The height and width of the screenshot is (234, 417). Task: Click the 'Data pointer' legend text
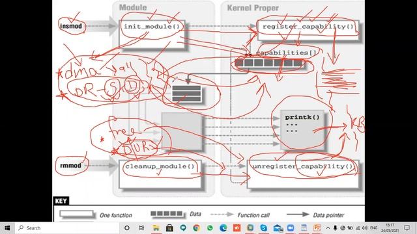point(328,215)
